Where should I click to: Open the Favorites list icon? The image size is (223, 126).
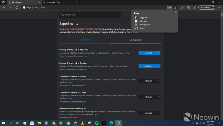[x=182, y=7]
